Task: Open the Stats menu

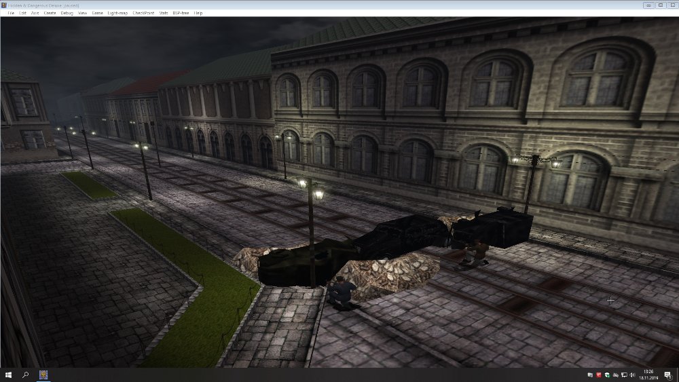Action: 163,13
